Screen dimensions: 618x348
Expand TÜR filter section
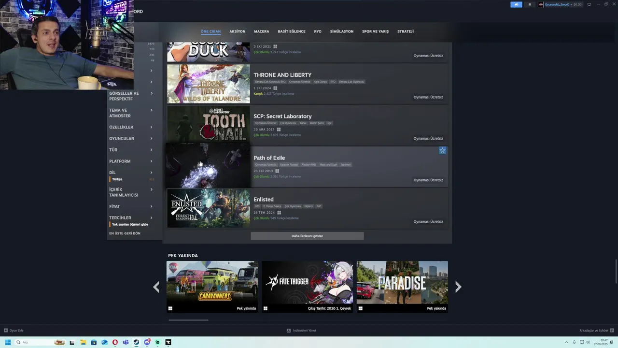(x=131, y=150)
